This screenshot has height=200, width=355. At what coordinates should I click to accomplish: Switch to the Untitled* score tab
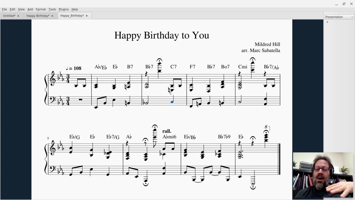pos(9,16)
